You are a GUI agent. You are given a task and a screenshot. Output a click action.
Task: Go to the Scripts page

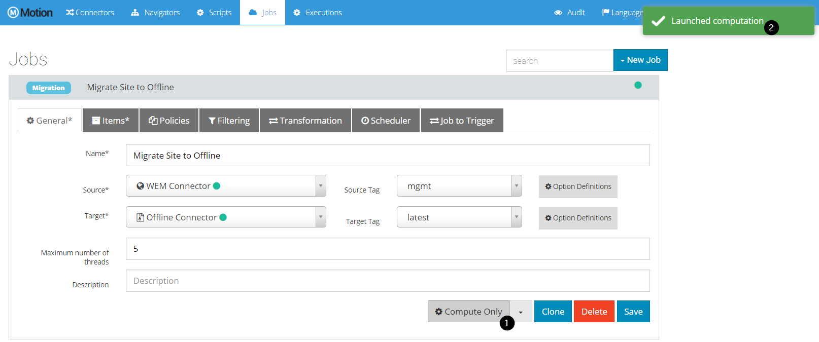pyautogui.click(x=214, y=13)
